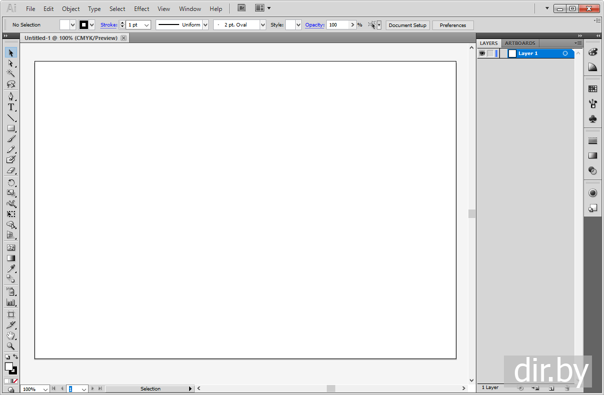Click the Layer 1 target circle
The width and height of the screenshot is (604, 395).
point(565,53)
